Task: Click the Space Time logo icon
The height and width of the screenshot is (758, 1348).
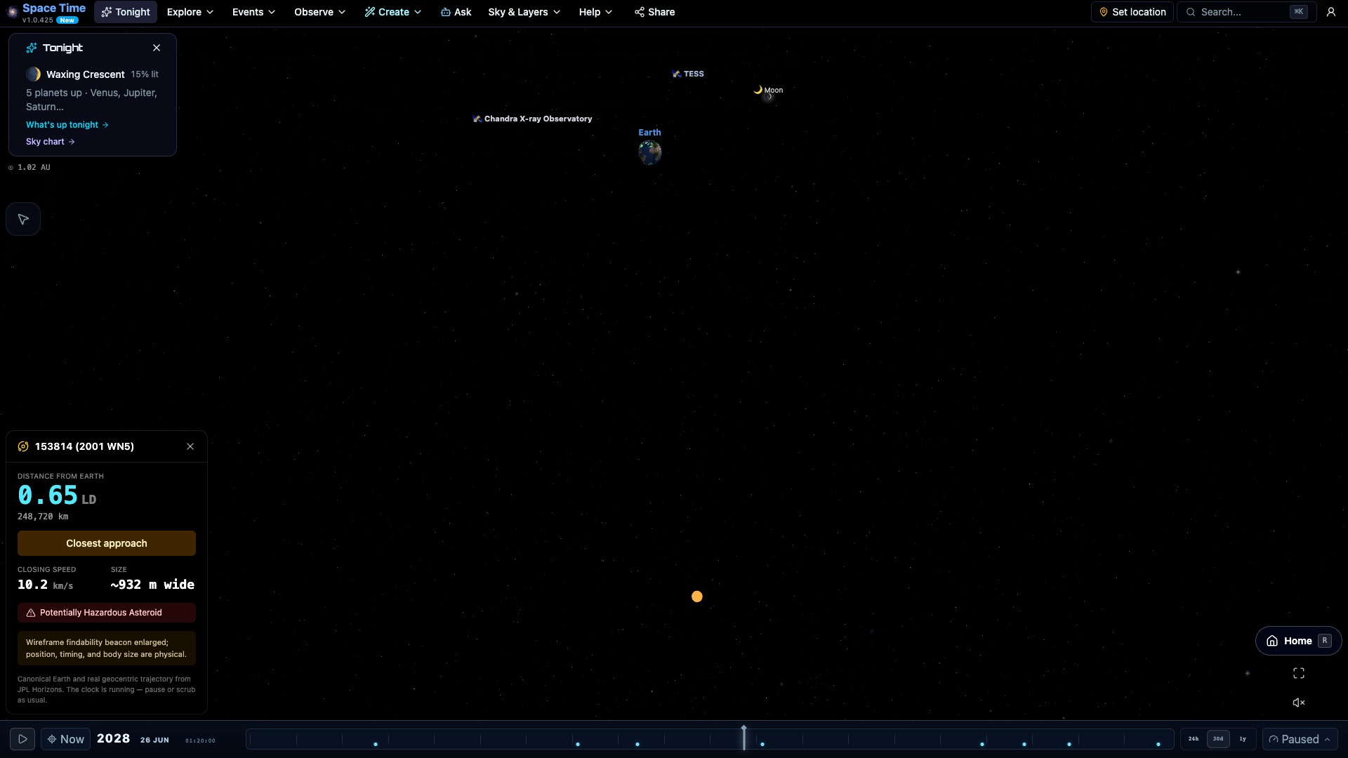Action: point(12,12)
